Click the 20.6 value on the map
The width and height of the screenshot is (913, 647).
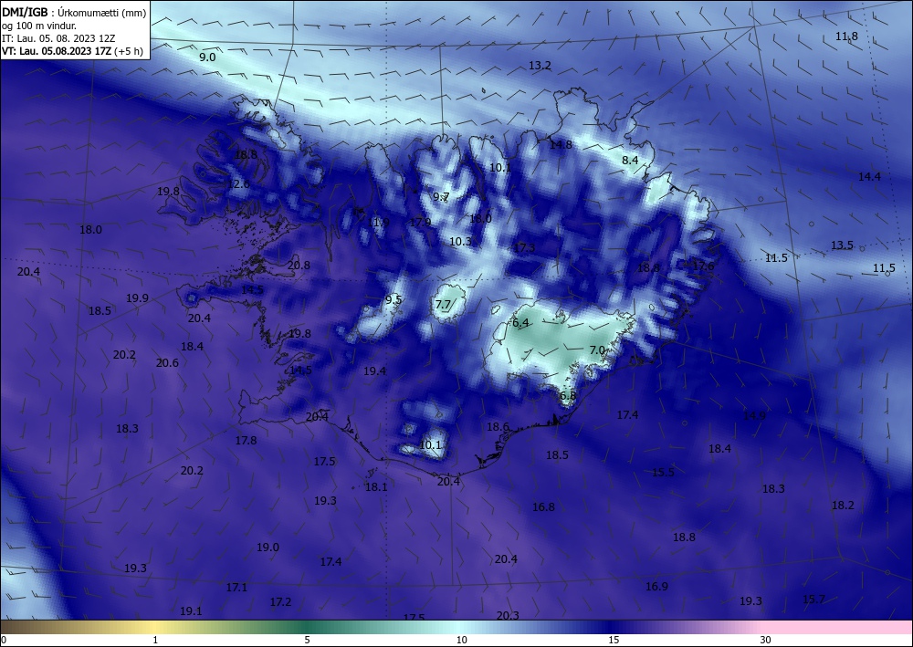pyautogui.click(x=167, y=362)
